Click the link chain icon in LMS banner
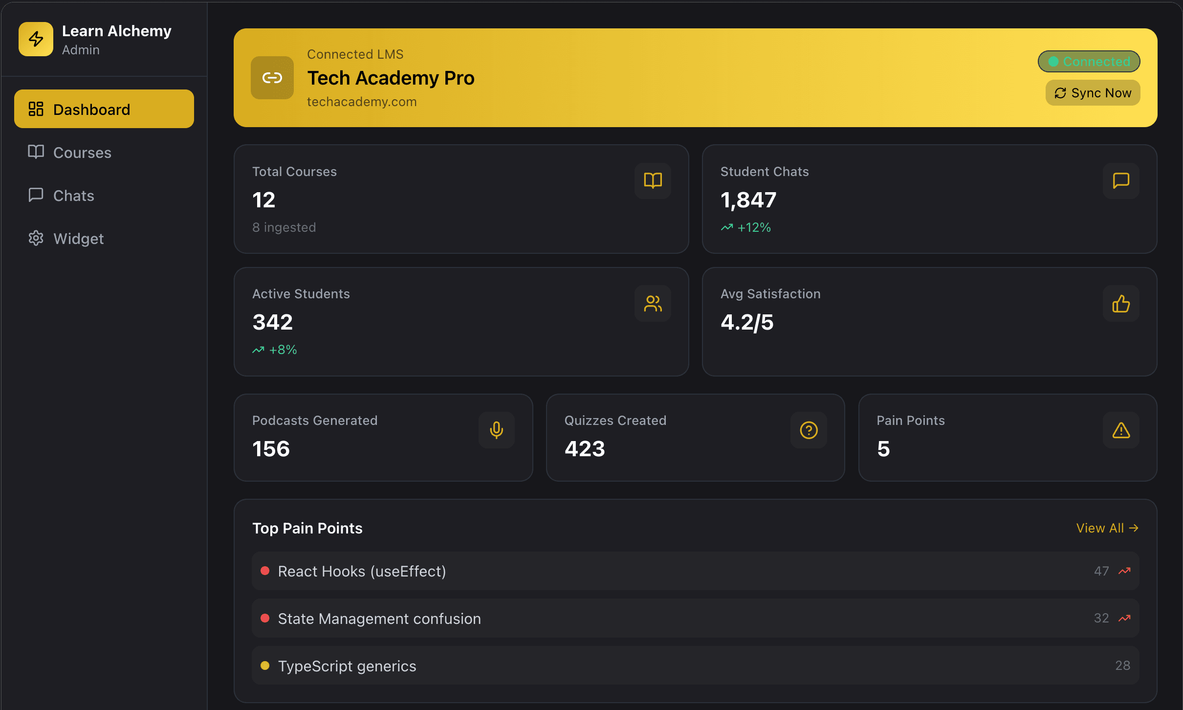 pyautogui.click(x=272, y=78)
